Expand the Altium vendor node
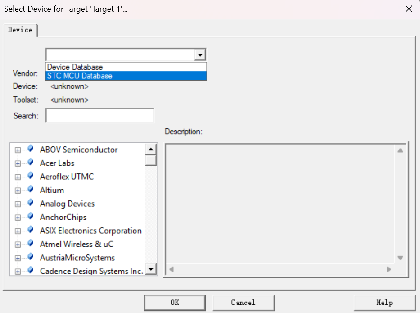The image size is (420, 313). tap(18, 191)
